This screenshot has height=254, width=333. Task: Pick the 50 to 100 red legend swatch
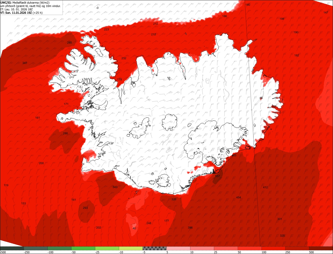pos(250,248)
